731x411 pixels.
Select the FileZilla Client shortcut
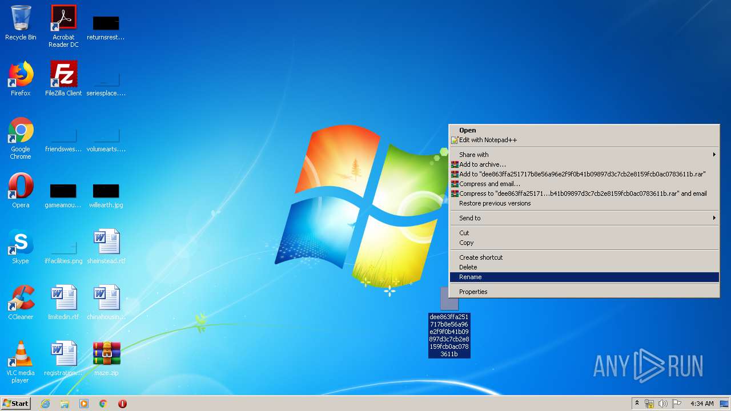(x=63, y=79)
